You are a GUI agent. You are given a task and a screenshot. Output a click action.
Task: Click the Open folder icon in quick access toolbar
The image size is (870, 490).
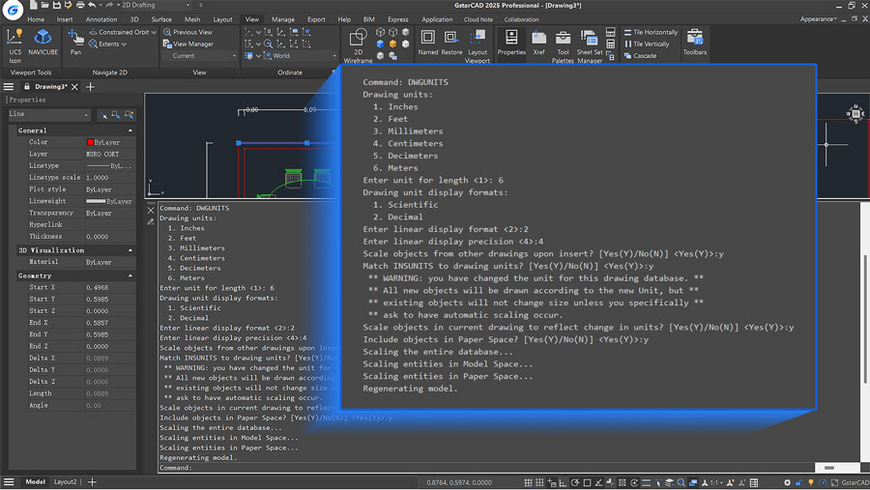[44, 5]
